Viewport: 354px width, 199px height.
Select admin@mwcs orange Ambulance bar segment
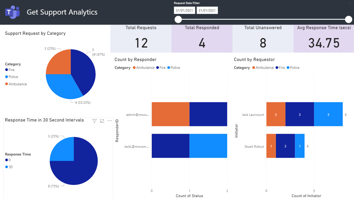(x=170, y=114)
